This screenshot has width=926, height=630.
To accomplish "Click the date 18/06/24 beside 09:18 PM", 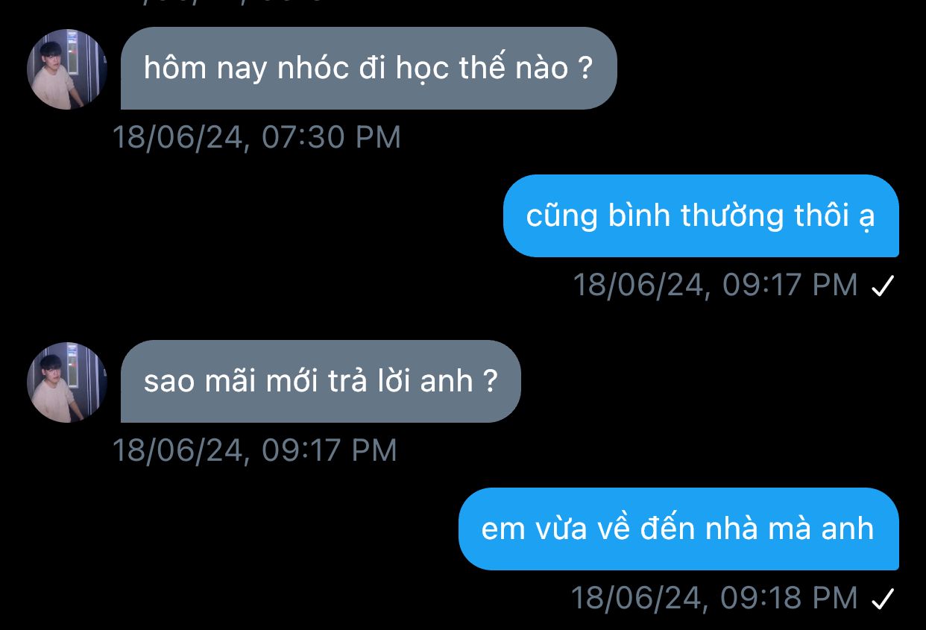I will point(638,598).
